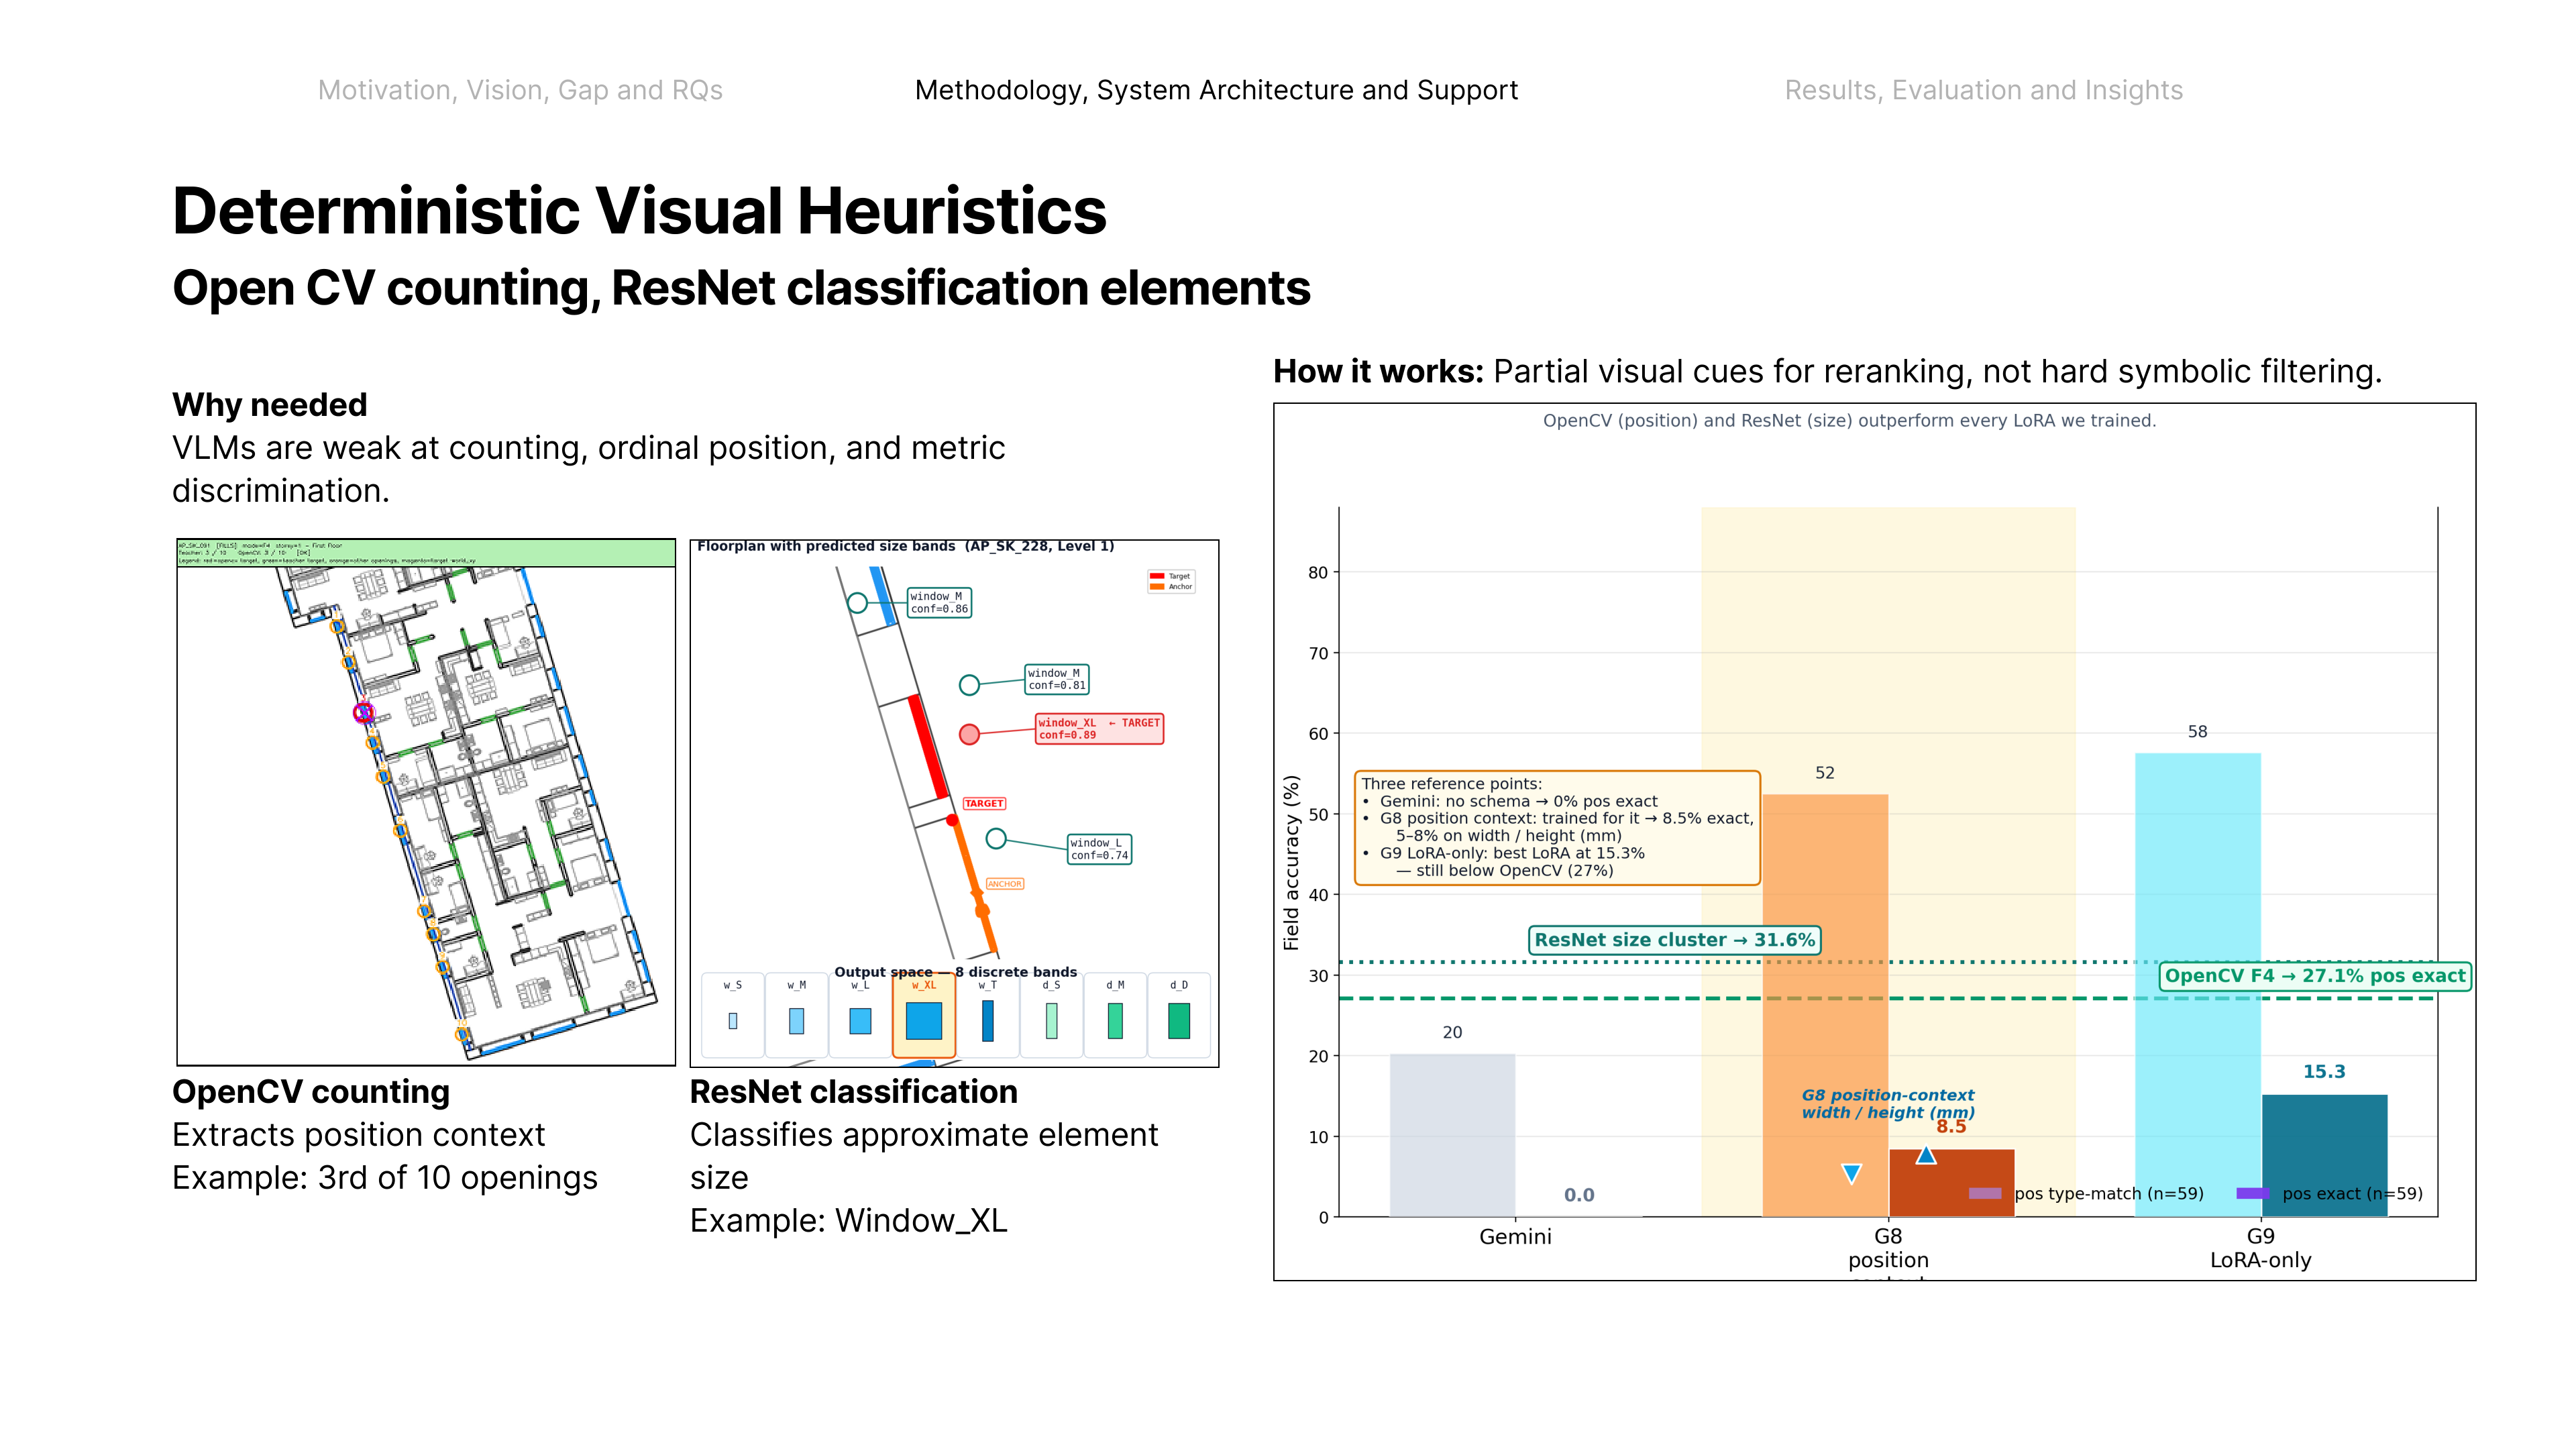This screenshot has height=1449, width=2576.
Task: Click the red target circle marker on floorplan
Action: tap(969, 735)
